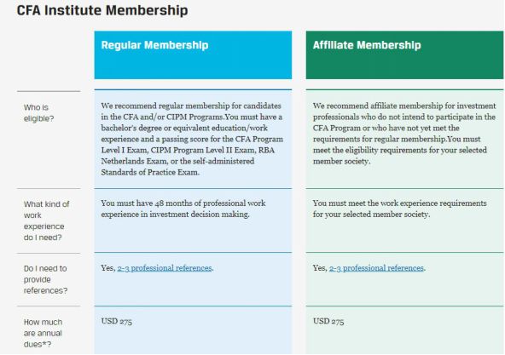
Task: Click the Affiliate Membership green header
Action: [404, 55]
